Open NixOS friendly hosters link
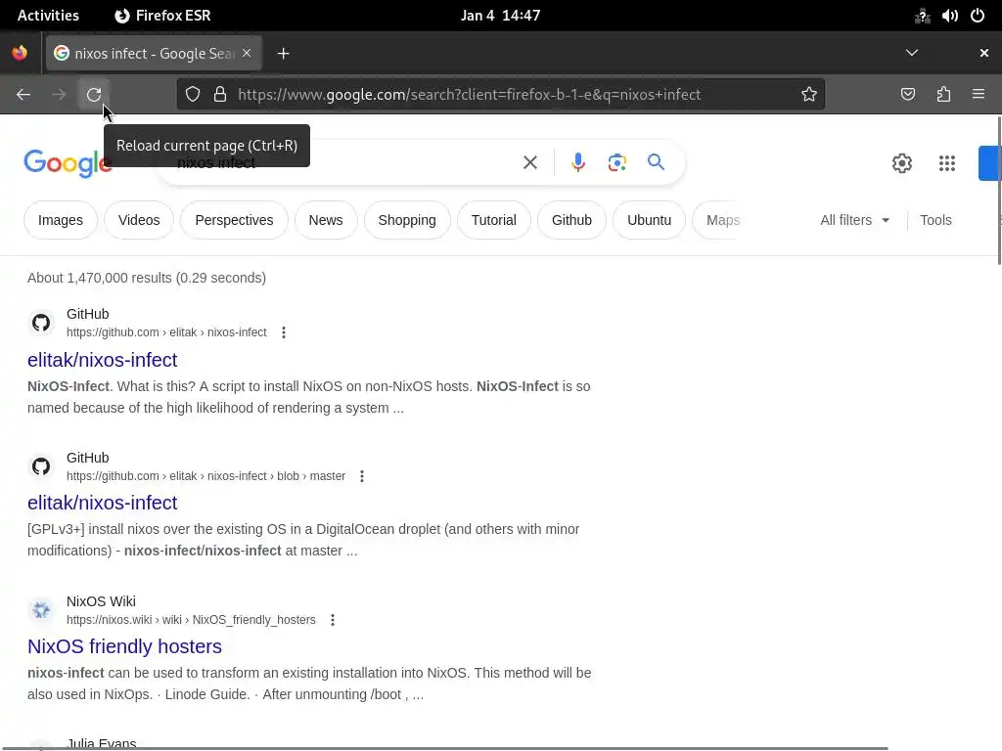This screenshot has height=751, width=1002. point(124,647)
